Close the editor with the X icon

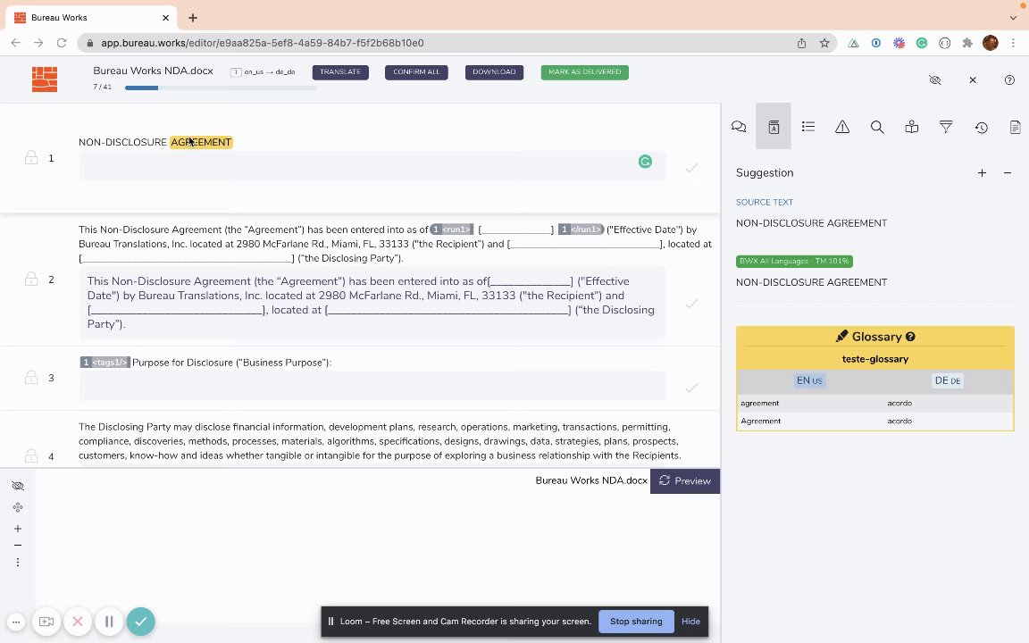[x=973, y=80]
